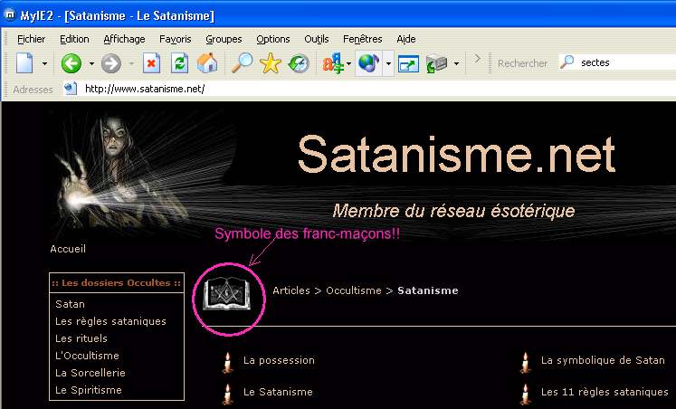This screenshot has height=409, width=676.
Task: Open 'La symbolique de Satan' article link
Action: [603, 360]
